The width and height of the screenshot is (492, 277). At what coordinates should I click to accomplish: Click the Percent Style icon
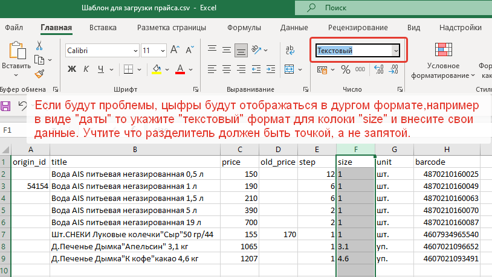point(345,69)
